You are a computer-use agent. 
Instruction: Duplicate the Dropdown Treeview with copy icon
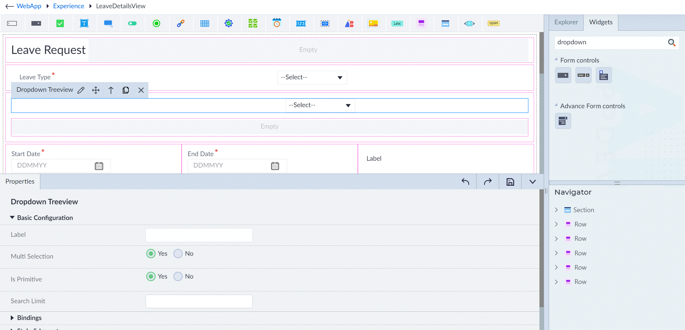click(x=126, y=90)
